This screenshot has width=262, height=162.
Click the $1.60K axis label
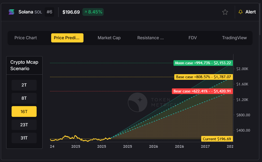coord(242,84)
